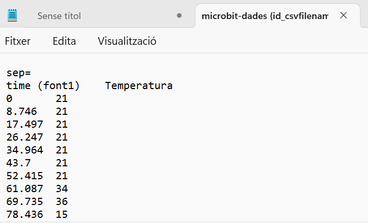Click the Temperatura column header text
This screenshot has width=368, height=223.
click(138, 85)
